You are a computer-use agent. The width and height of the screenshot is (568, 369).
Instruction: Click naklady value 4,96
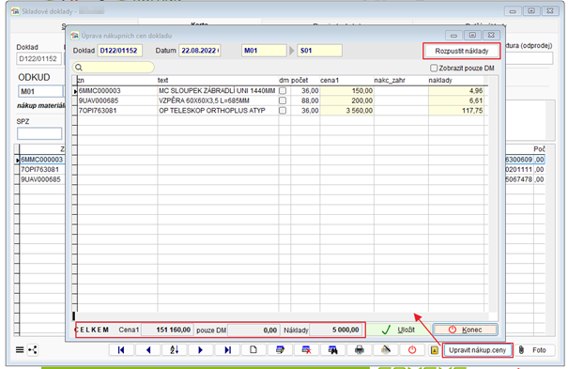pyautogui.click(x=456, y=90)
